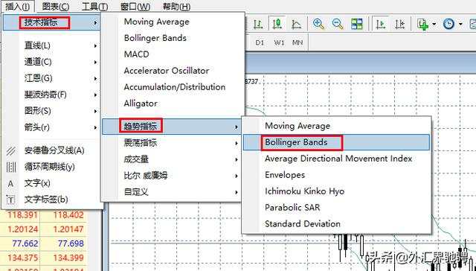Select the text tool 文字(x)

[x=37, y=183]
